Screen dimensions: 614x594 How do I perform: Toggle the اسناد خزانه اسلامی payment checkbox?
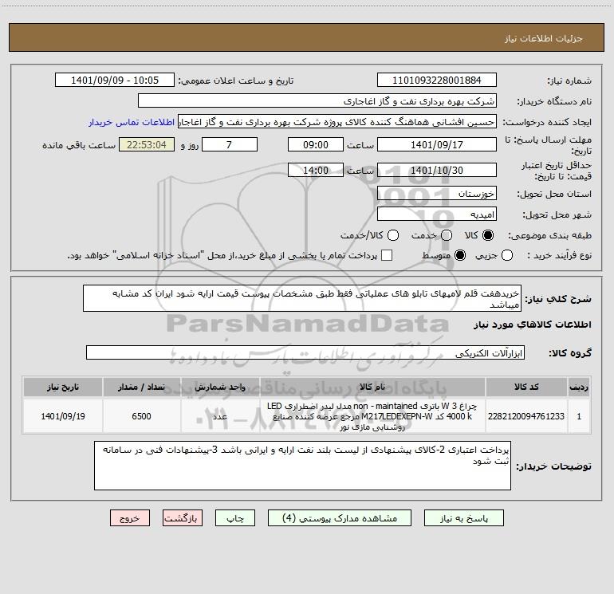point(387,255)
